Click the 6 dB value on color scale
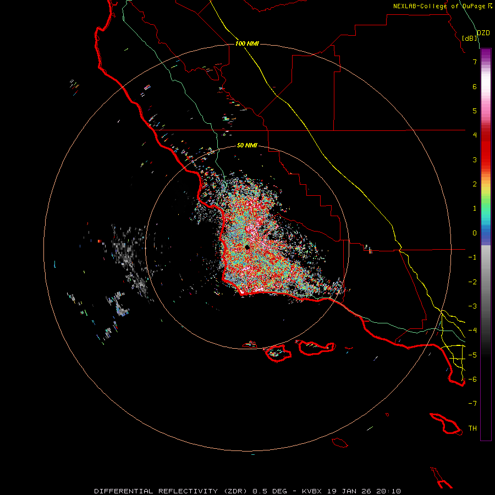Screen dimensions: 495x495 pyautogui.click(x=475, y=86)
